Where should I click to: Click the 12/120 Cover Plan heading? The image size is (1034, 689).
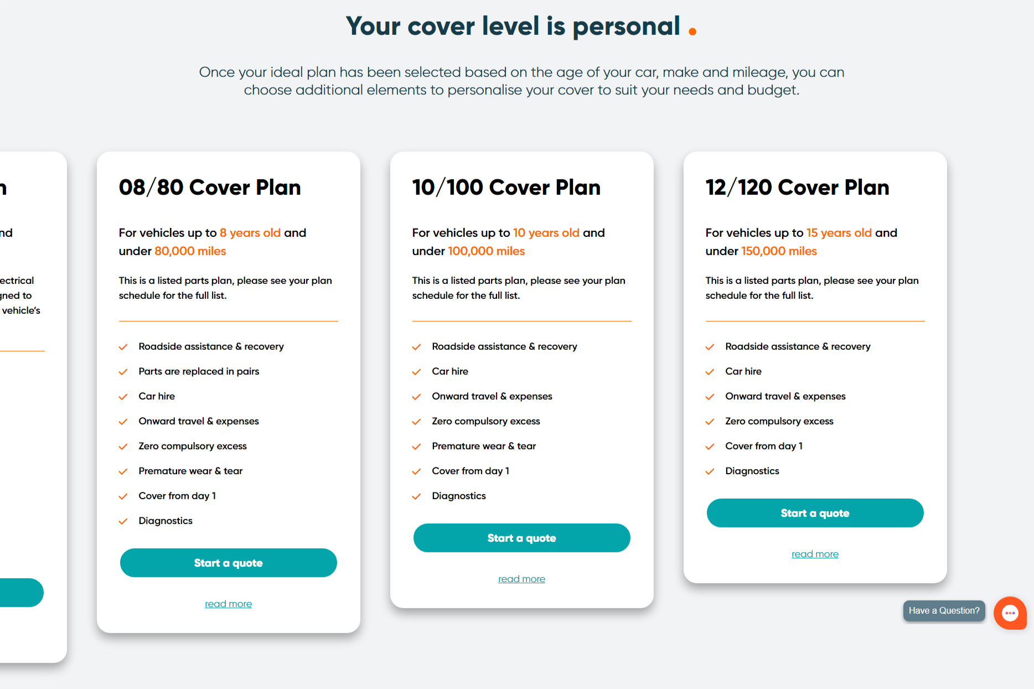[797, 188]
